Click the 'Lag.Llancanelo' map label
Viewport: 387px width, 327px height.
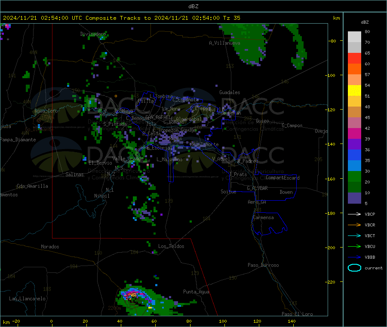coord(27,299)
